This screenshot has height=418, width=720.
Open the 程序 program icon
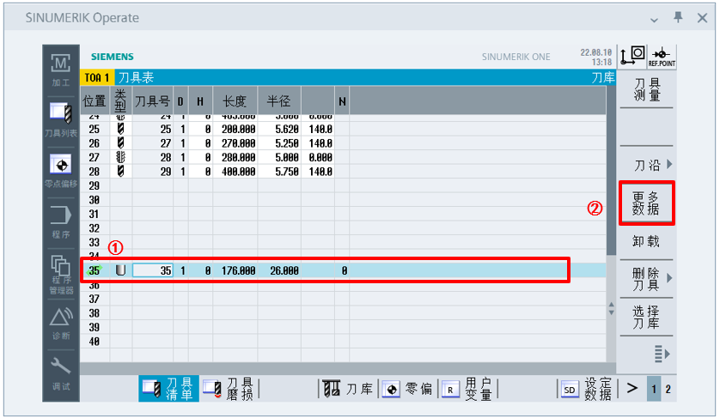click(61, 221)
